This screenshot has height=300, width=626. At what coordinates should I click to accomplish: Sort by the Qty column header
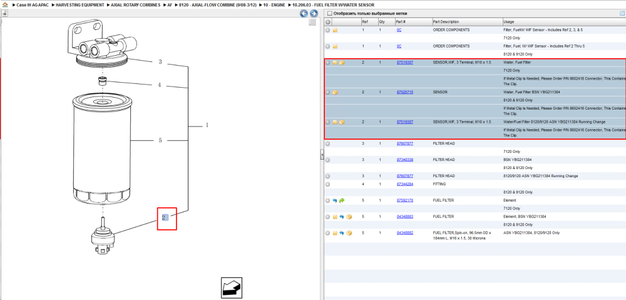tap(386, 21)
